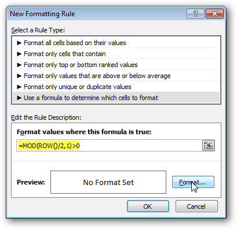Choose Format only top or bottom ranked values
This screenshot has width=237, height=229.
116,65
